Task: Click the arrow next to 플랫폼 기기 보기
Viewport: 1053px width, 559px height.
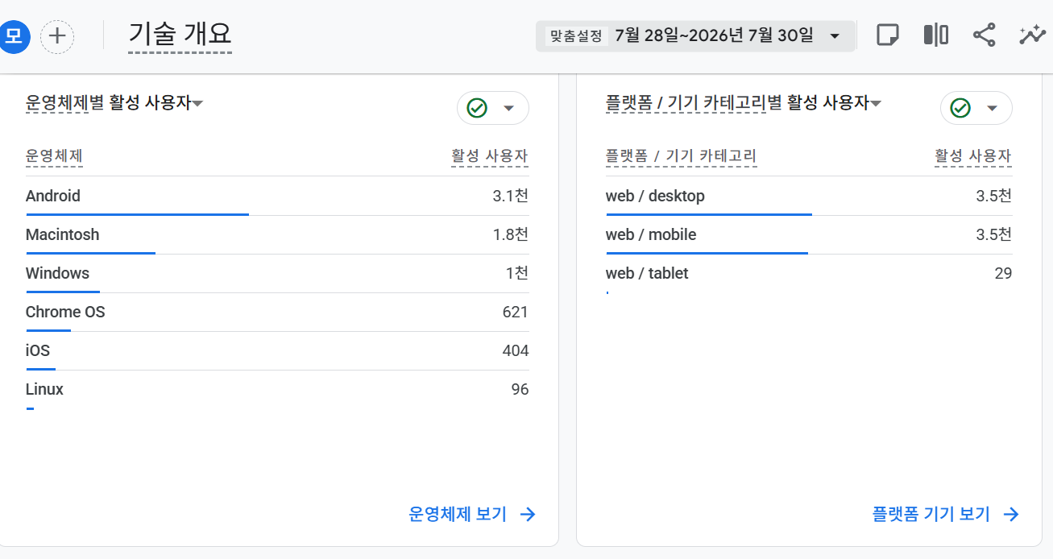Action: 1011,515
